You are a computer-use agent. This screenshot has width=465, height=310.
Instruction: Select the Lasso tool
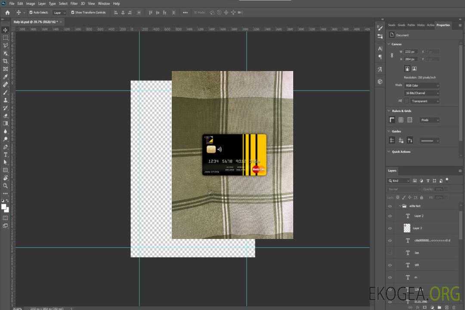pyautogui.click(x=5, y=45)
